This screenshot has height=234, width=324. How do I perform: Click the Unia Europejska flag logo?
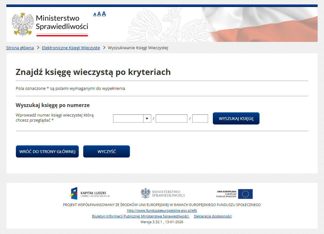coord(234,194)
